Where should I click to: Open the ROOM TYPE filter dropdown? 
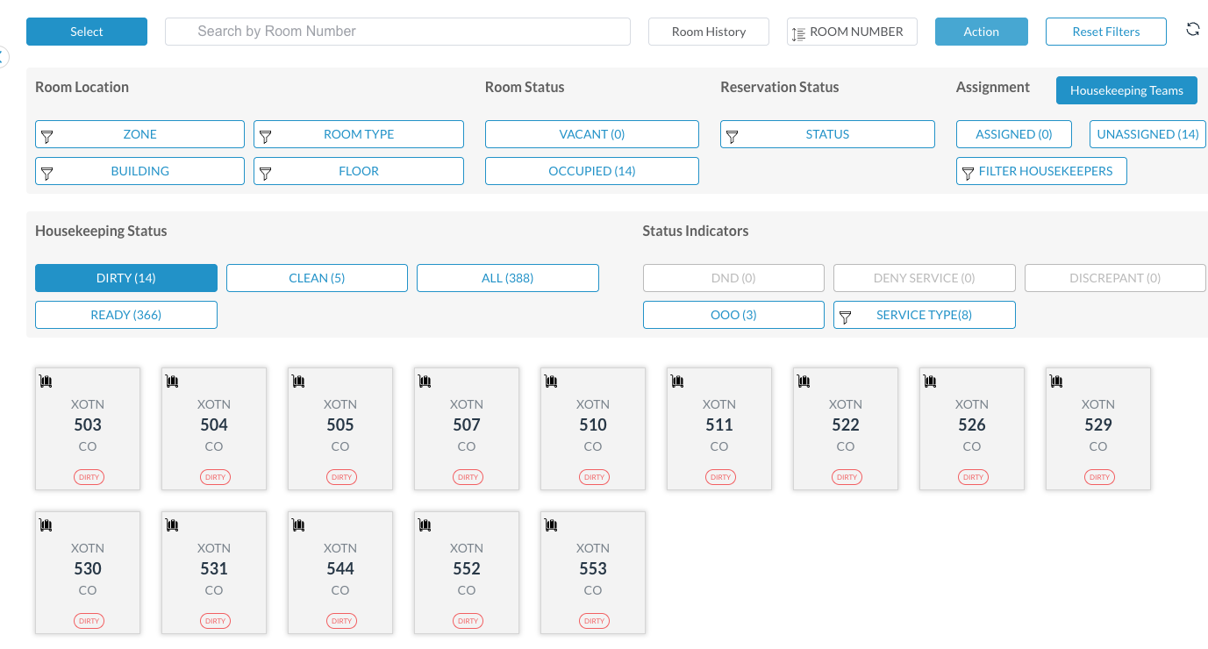[358, 134]
